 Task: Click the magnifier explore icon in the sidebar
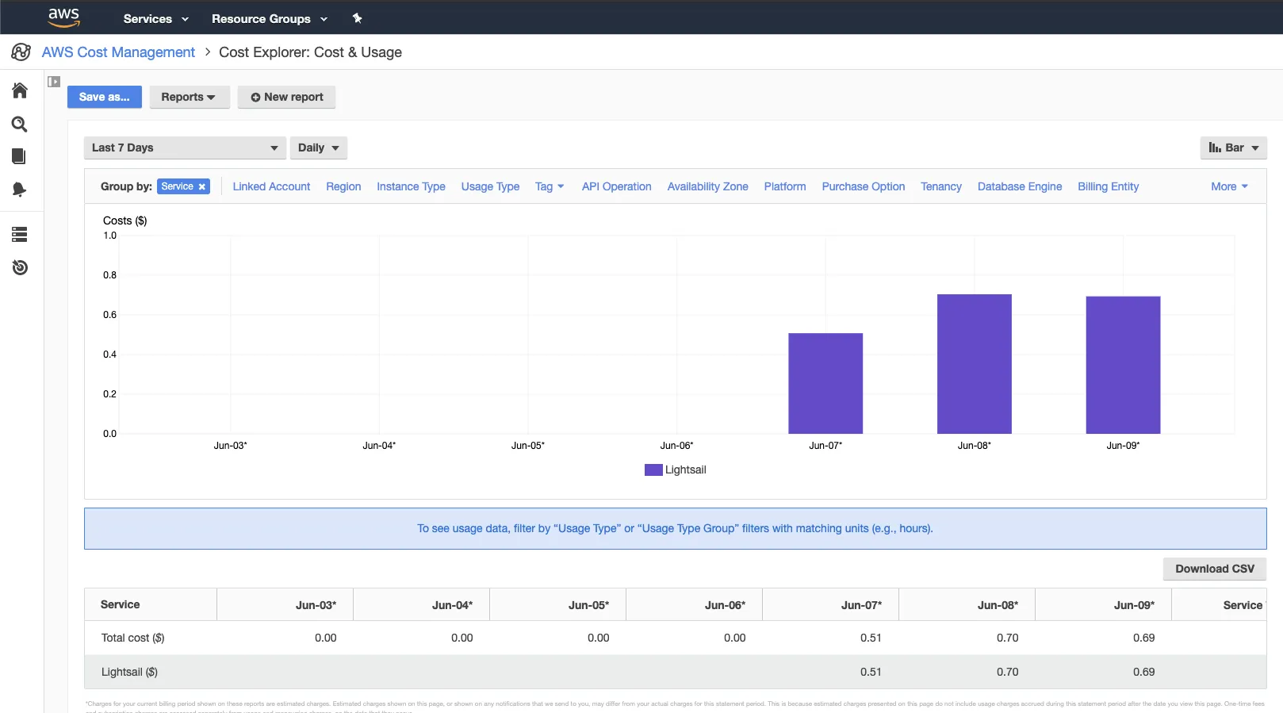coord(20,125)
